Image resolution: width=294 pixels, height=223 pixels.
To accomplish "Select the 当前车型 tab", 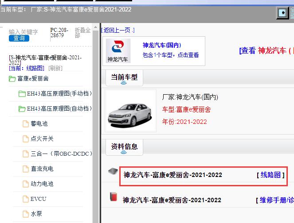I will 124,78.
